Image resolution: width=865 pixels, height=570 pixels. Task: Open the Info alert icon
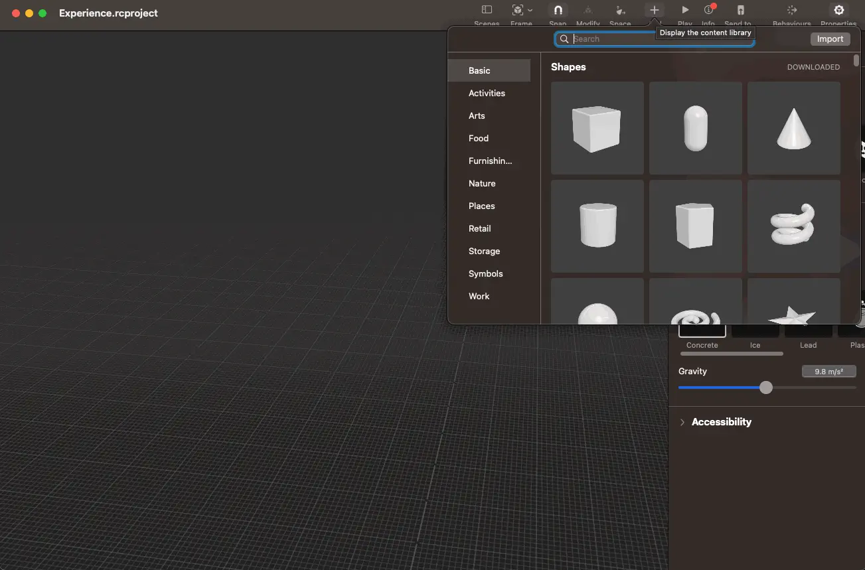click(x=708, y=11)
